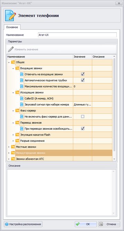
Task: Click the document icon of Звуковой сигнал при наборе
Action: (x=22, y=104)
